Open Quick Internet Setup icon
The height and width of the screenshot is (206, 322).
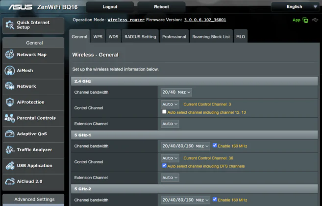pyautogui.click(x=10, y=25)
